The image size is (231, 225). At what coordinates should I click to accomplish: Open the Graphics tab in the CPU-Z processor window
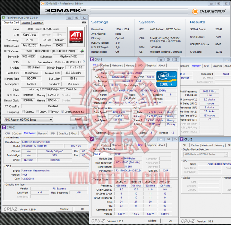[151, 65]
